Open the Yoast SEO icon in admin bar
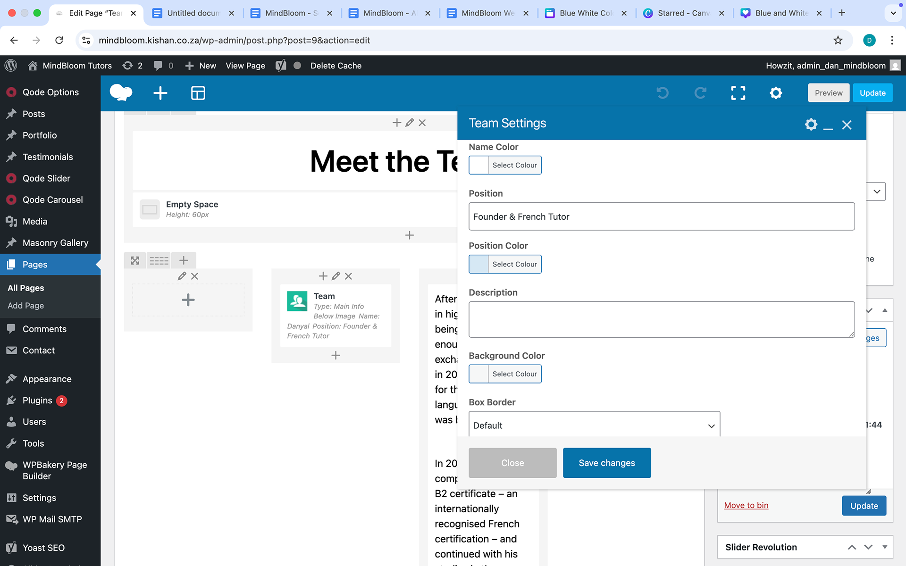This screenshot has height=566, width=906. click(281, 66)
